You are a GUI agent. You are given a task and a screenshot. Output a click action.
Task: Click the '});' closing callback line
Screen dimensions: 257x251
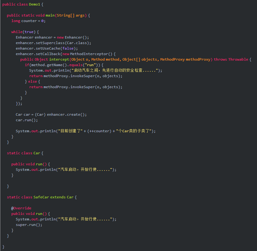pos(19,103)
